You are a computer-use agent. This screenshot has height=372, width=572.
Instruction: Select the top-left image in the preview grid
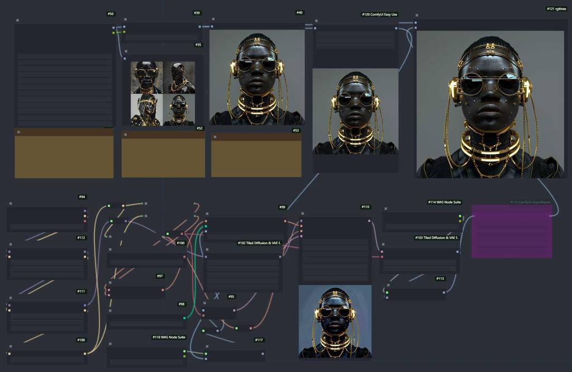146,77
